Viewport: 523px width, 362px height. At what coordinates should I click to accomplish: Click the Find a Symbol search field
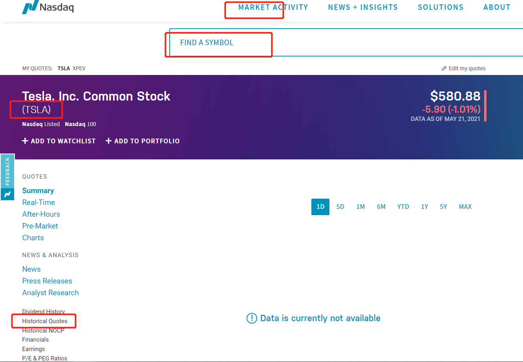point(346,42)
